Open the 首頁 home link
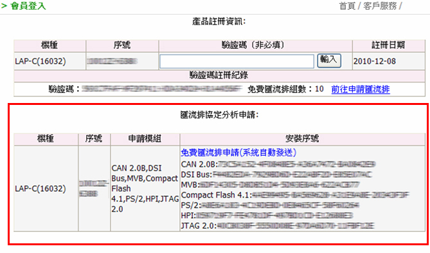 click(347, 6)
